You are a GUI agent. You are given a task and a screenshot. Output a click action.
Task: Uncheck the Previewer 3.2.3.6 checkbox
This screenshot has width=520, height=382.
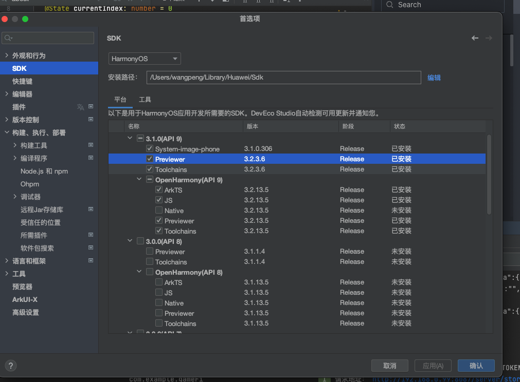pos(150,159)
